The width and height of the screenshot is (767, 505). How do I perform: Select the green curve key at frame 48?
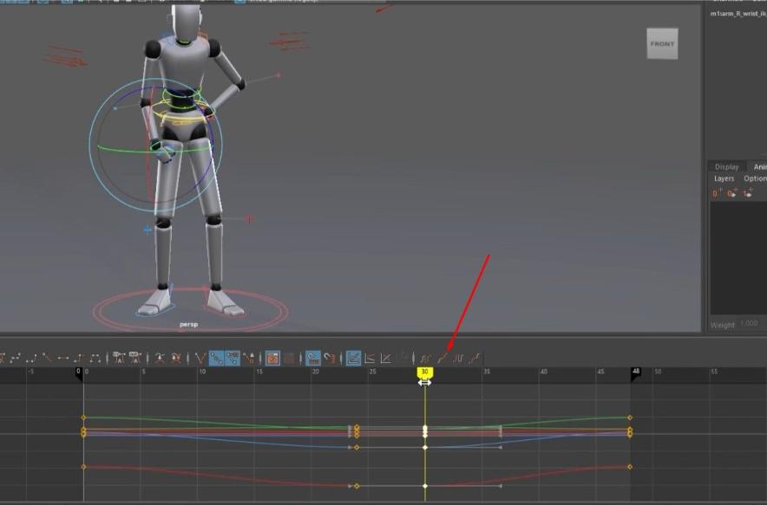coord(630,418)
